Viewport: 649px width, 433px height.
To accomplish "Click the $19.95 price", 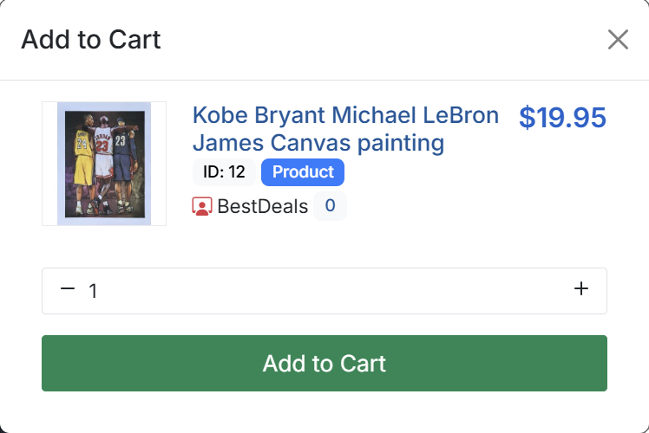I will click(562, 118).
